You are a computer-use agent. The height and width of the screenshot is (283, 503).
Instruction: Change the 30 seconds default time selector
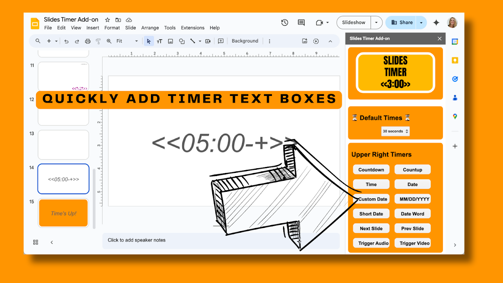(x=395, y=131)
